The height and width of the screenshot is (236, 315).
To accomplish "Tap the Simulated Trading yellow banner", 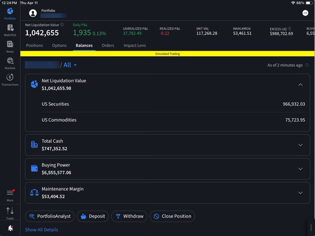I will point(167,53).
